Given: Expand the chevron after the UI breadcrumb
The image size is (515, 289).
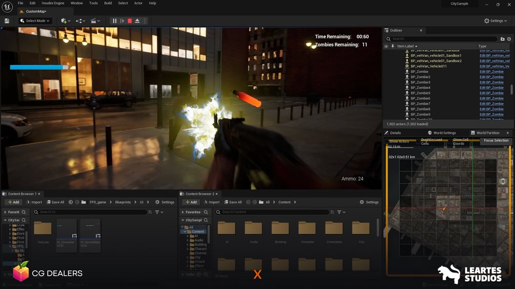Looking at the screenshot, I should pyautogui.click(x=148, y=202).
